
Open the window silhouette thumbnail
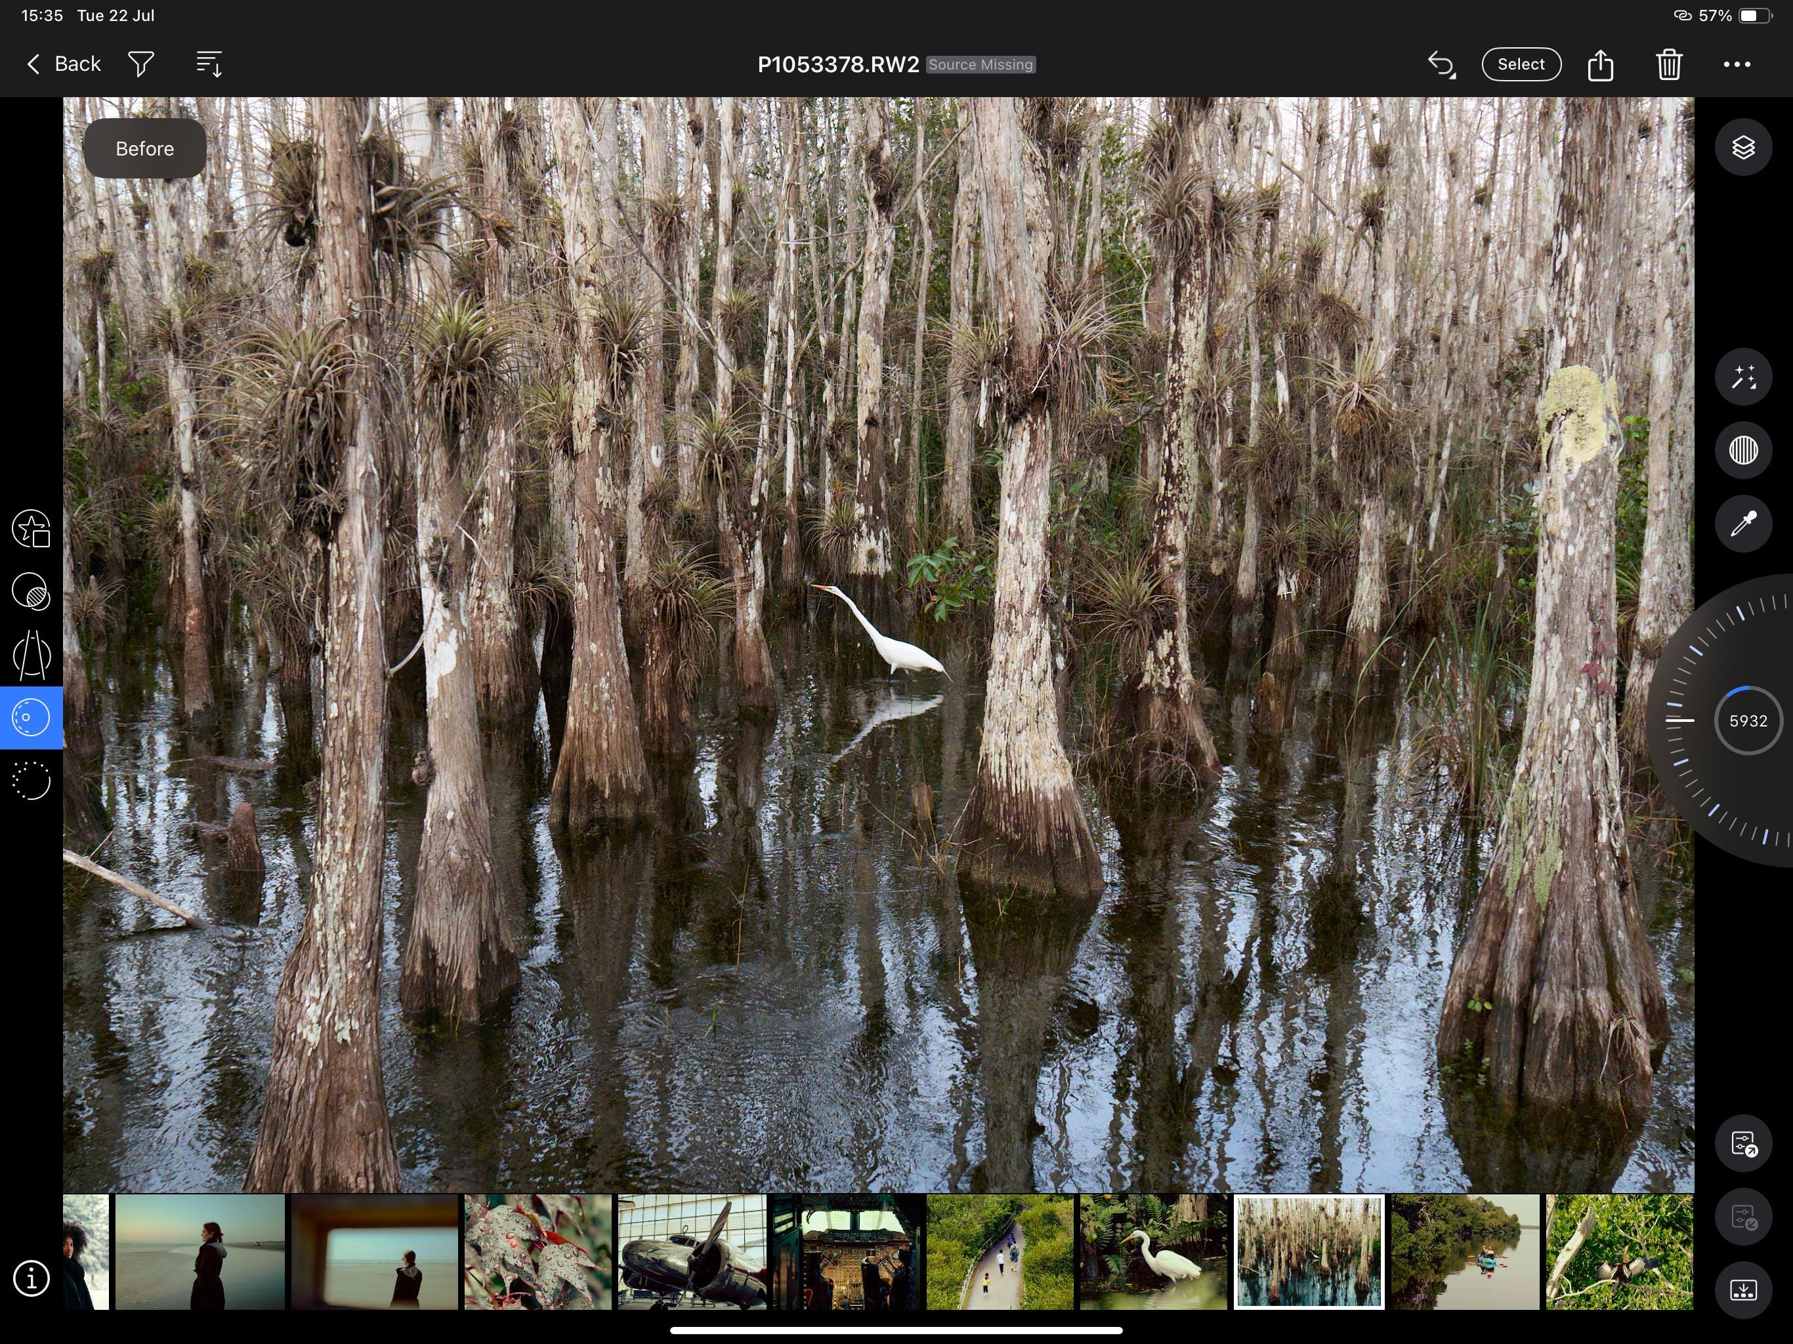pyautogui.click(x=375, y=1251)
